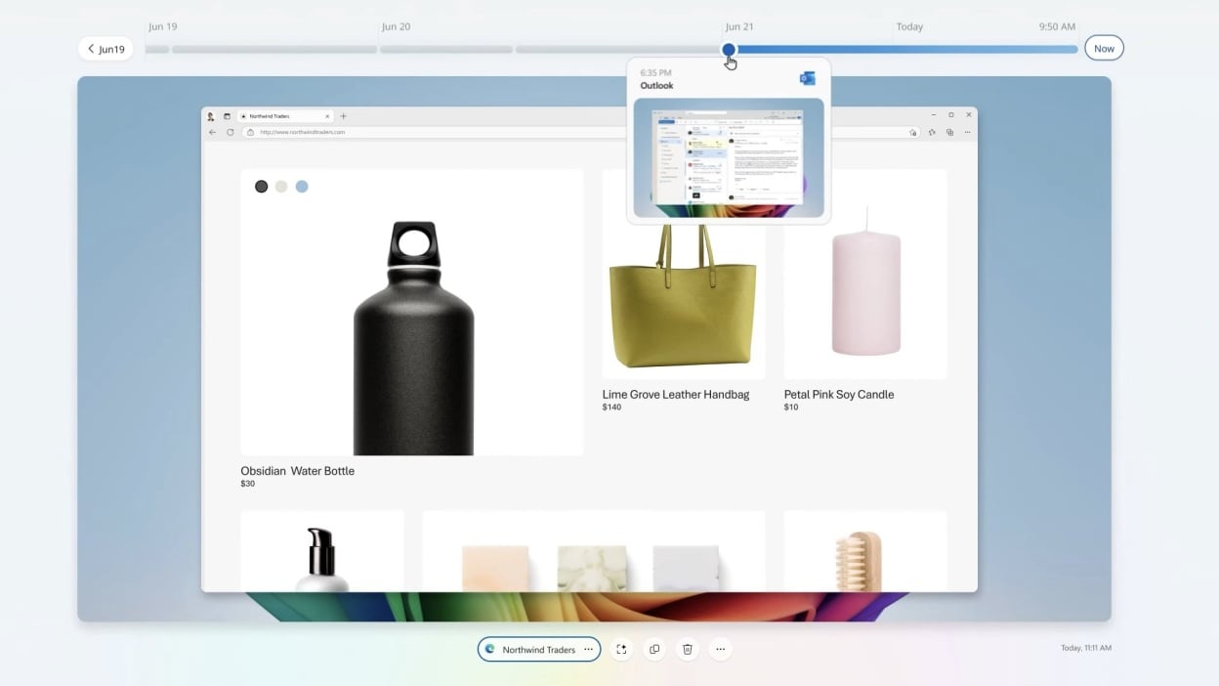Choose the light blue color swatch
The width and height of the screenshot is (1219, 686).
(x=302, y=187)
